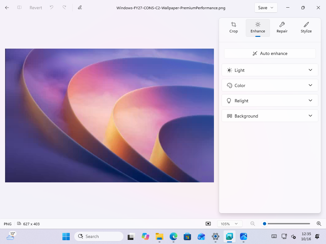Screen dimensions: 326x244
Task: Click the Save button
Action: click(x=263, y=8)
